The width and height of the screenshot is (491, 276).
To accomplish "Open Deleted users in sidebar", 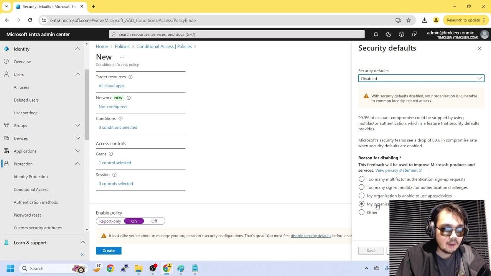I will pyautogui.click(x=26, y=100).
